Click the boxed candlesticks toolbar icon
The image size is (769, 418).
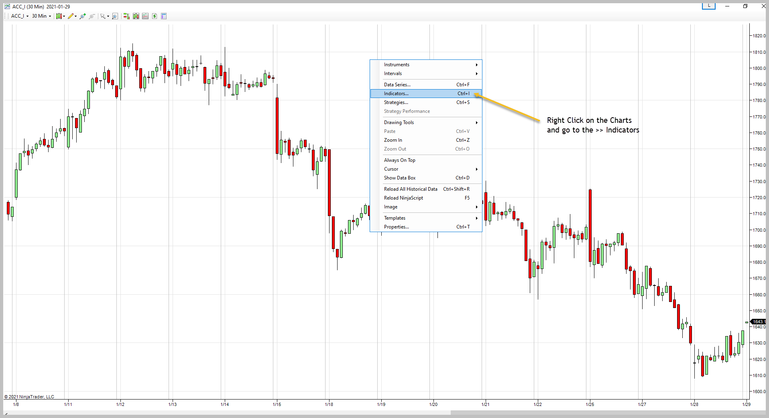tap(136, 16)
